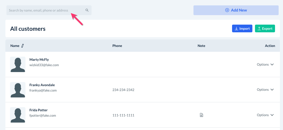Click the Note column header
Image resolution: width=283 pixels, height=130 pixels.
(201, 46)
